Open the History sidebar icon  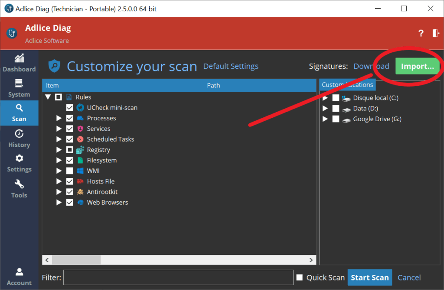click(x=19, y=134)
